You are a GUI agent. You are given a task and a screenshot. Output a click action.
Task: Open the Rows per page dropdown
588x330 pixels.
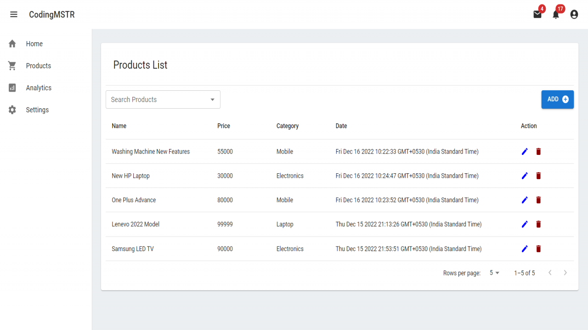click(x=494, y=273)
